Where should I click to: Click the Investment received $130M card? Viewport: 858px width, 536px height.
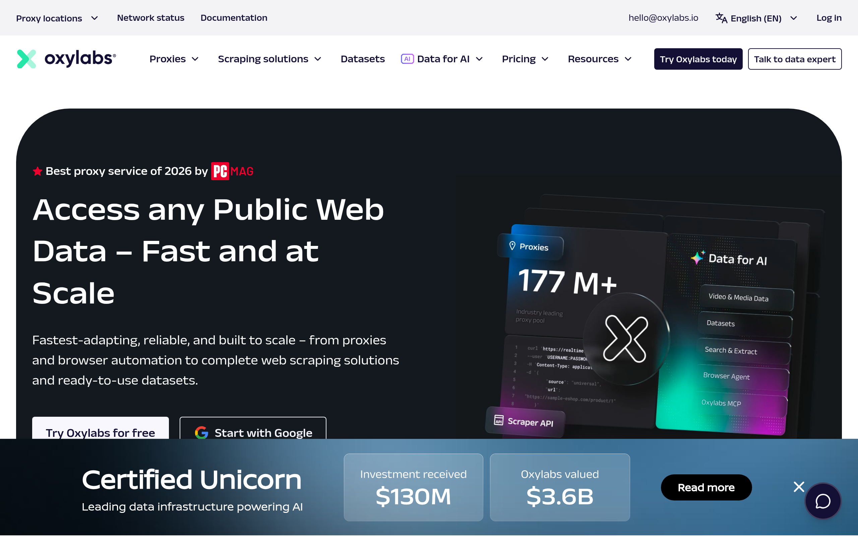pyautogui.click(x=413, y=487)
